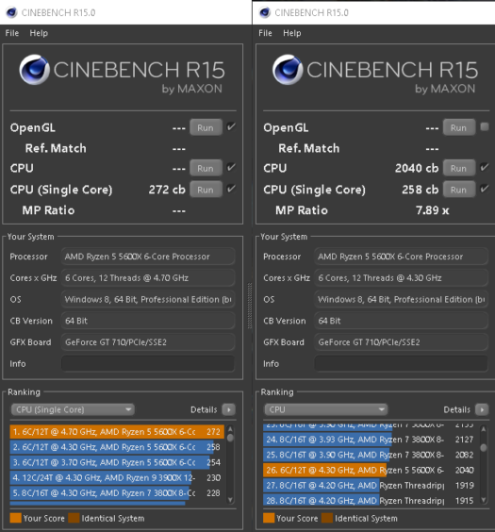Click Info field in left window

coord(147,363)
